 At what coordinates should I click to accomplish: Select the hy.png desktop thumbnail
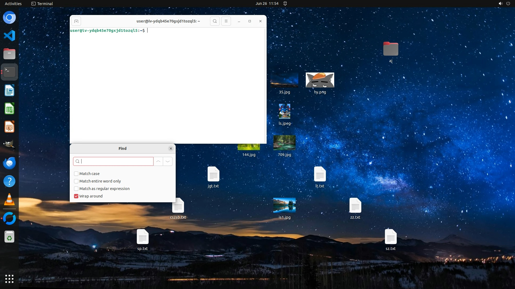click(x=320, y=80)
